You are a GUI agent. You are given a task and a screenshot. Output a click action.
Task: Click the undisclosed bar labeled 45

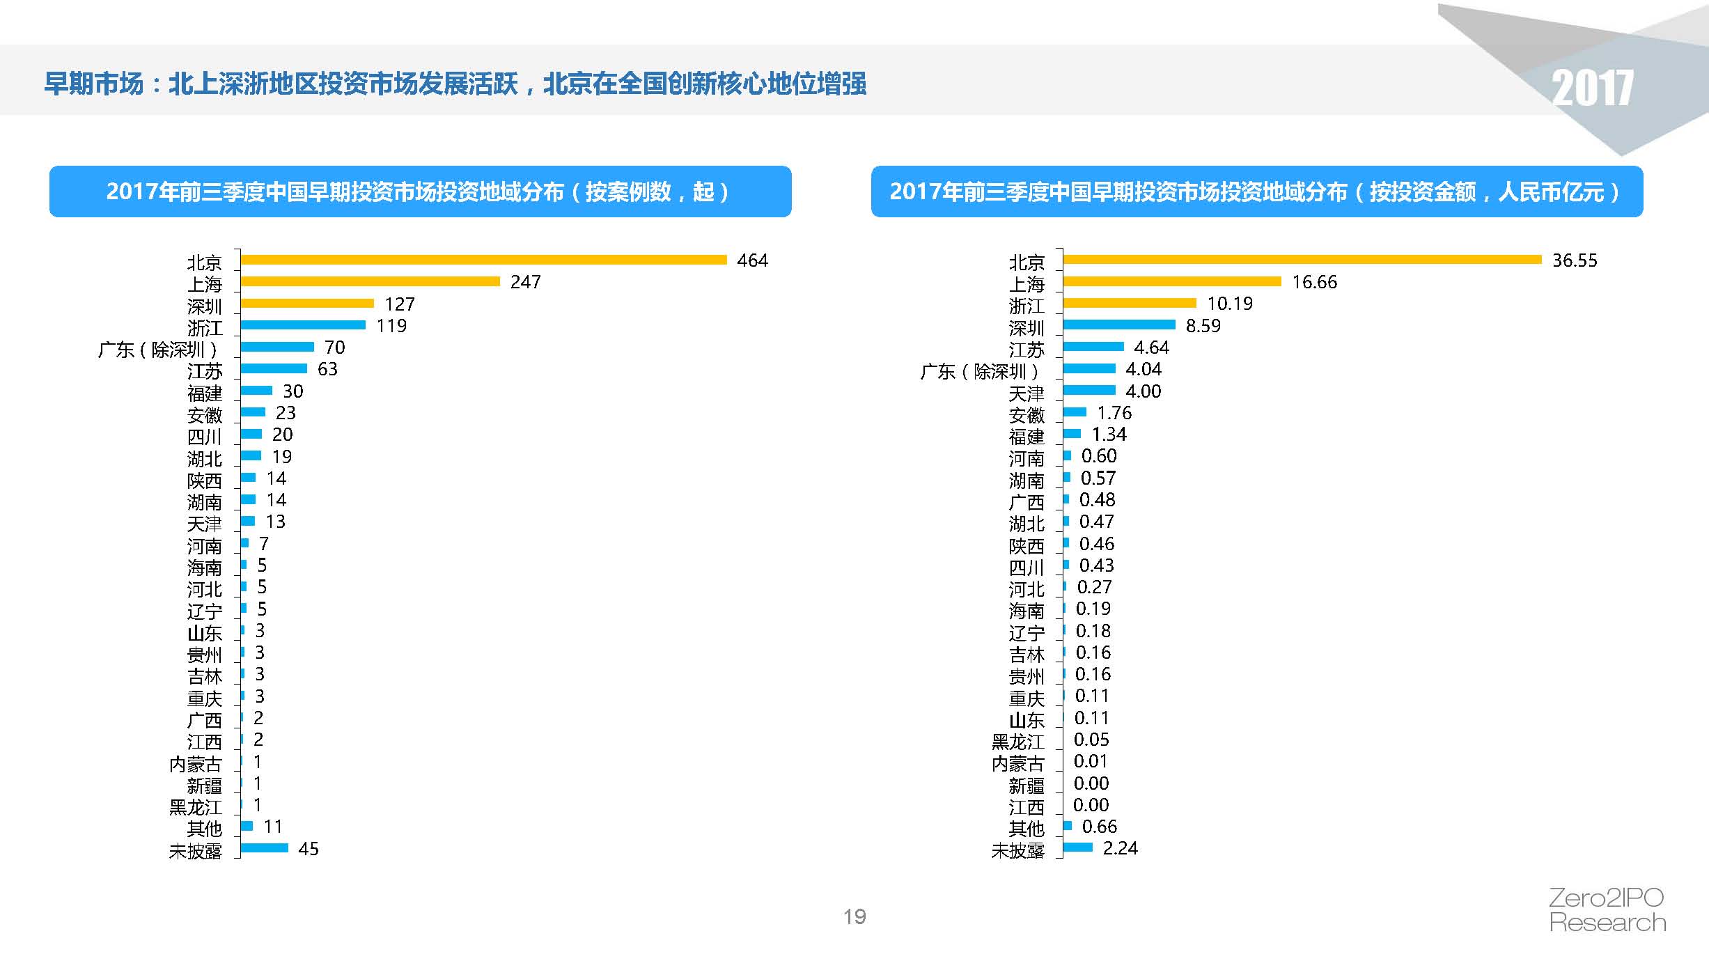[264, 847]
